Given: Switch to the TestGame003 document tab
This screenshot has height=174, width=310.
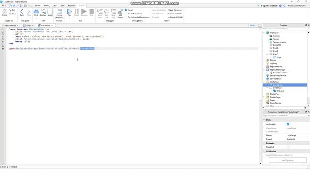Looking at the screenshot, I should coord(10,26).
